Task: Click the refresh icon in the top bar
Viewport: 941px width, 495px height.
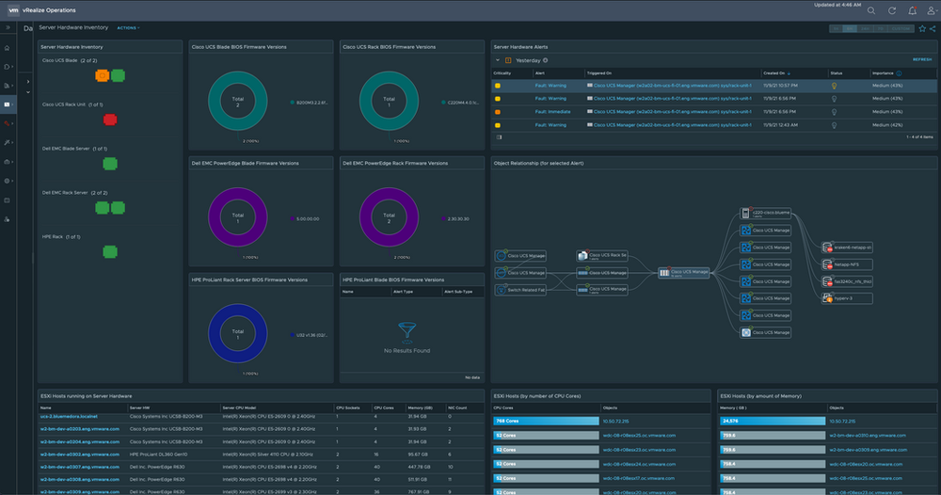Action: [890, 10]
